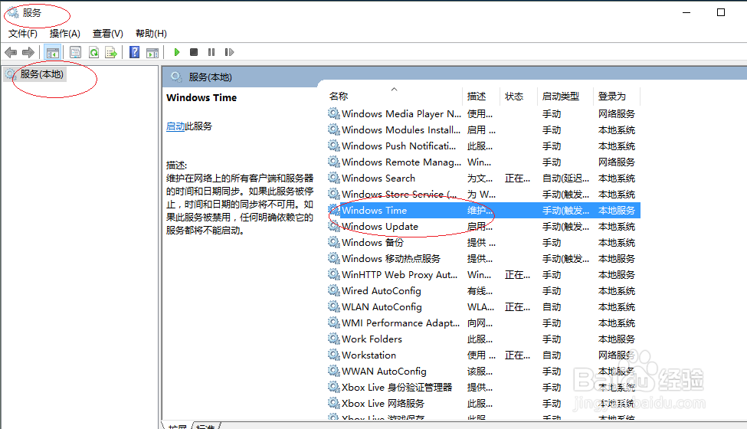Click the 启动 link to start service
Image resolution: width=747 pixels, height=429 pixels.
point(175,126)
